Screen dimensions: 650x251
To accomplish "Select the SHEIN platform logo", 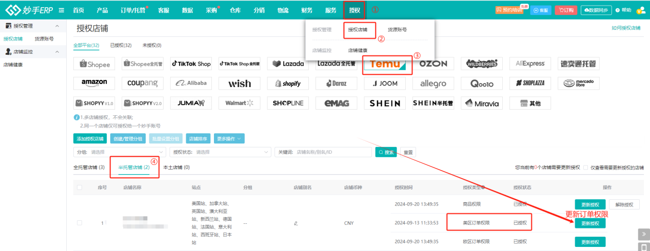I will pyautogui.click(x=385, y=103).
